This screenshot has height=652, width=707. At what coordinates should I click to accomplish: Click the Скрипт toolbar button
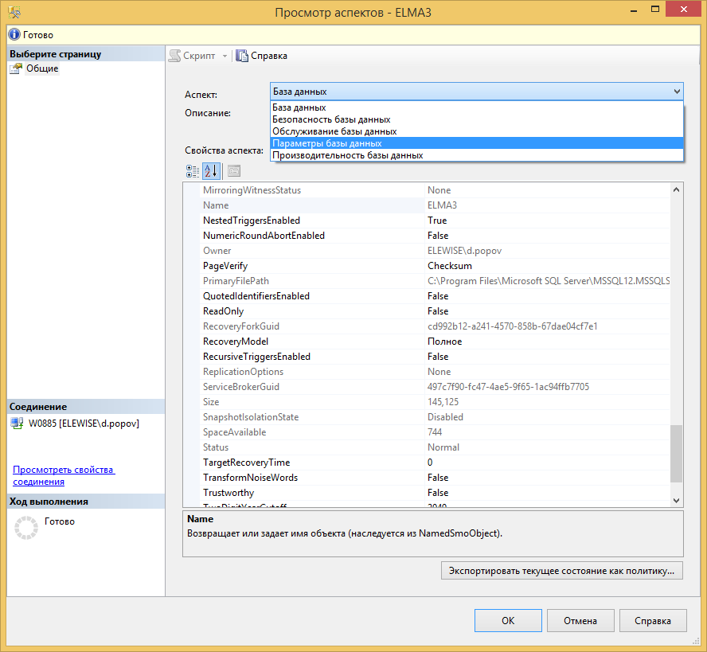click(192, 56)
